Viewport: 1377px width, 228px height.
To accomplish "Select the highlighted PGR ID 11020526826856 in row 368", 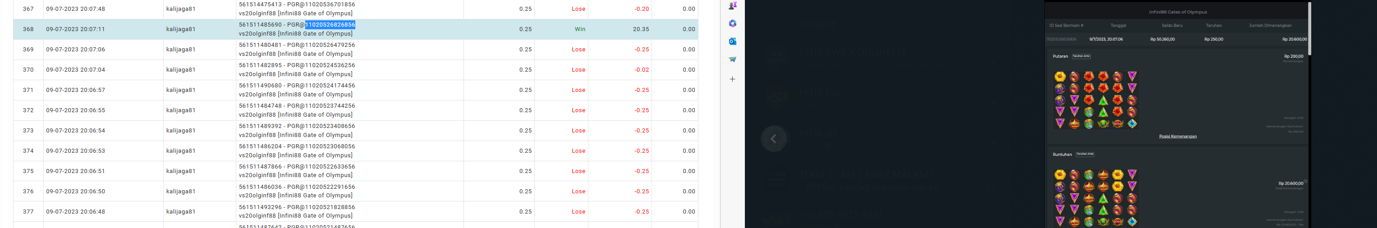I will (330, 25).
